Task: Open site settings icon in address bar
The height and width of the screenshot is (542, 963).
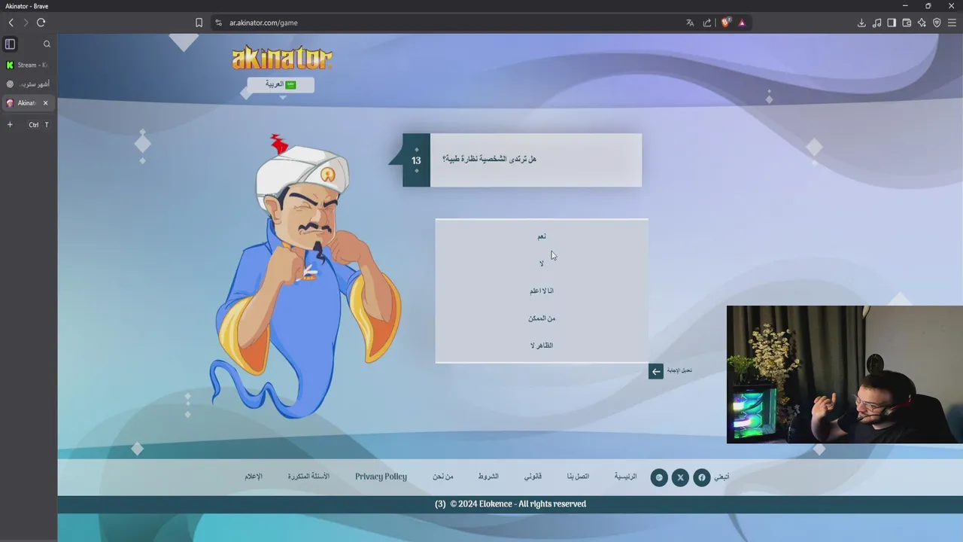Action: point(218,23)
